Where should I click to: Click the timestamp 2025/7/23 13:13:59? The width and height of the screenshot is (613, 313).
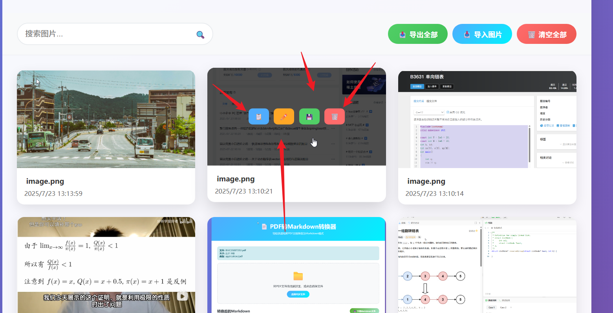tap(53, 194)
